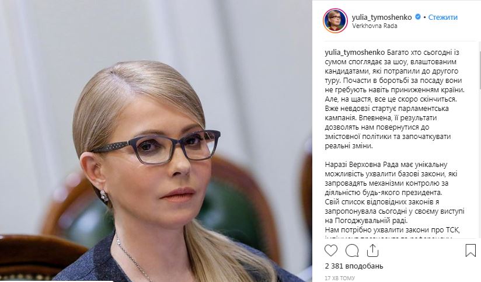Share the post using the upload arrow icon
The width and height of the screenshot is (481, 282).
372,250
